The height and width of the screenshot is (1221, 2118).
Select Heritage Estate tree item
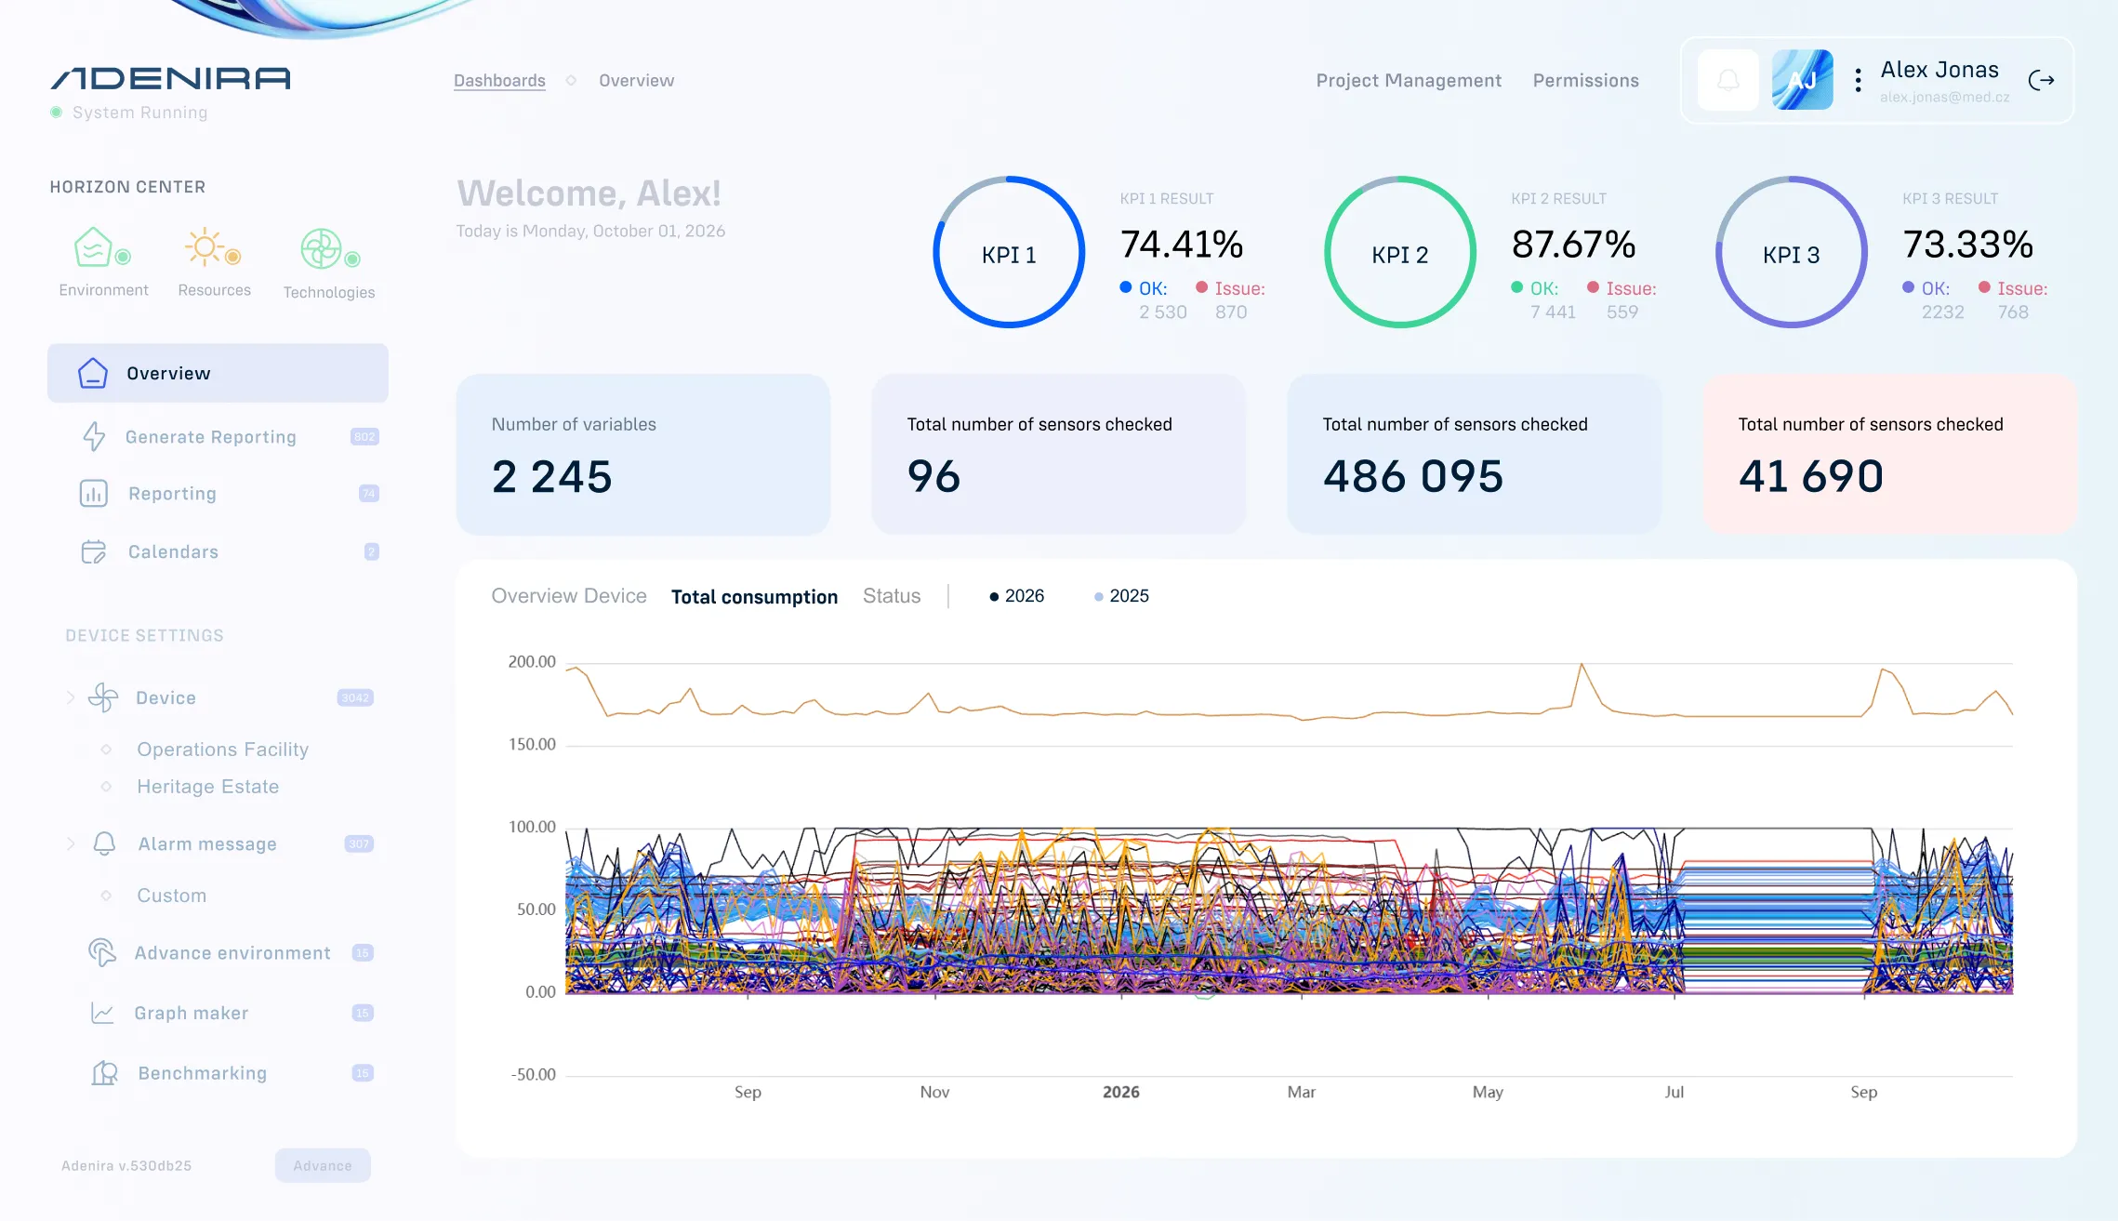click(207, 787)
